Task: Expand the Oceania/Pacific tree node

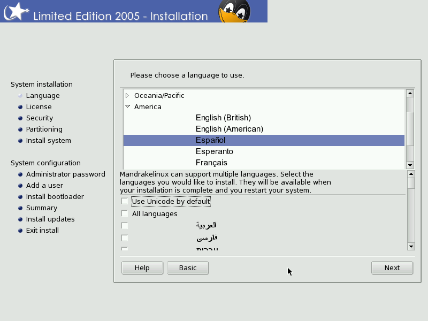Action: pos(127,96)
